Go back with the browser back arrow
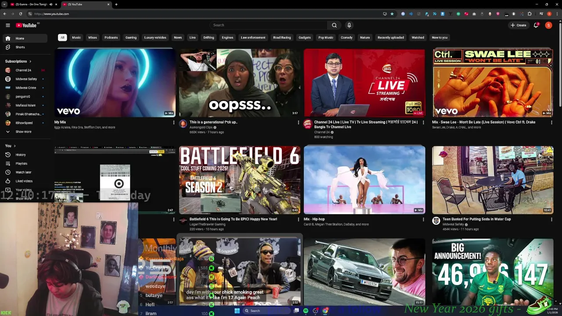Image resolution: width=562 pixels, height=316 pixels. click(5, 14)
